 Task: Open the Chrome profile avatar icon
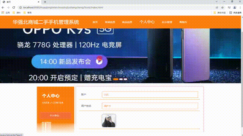235,8
